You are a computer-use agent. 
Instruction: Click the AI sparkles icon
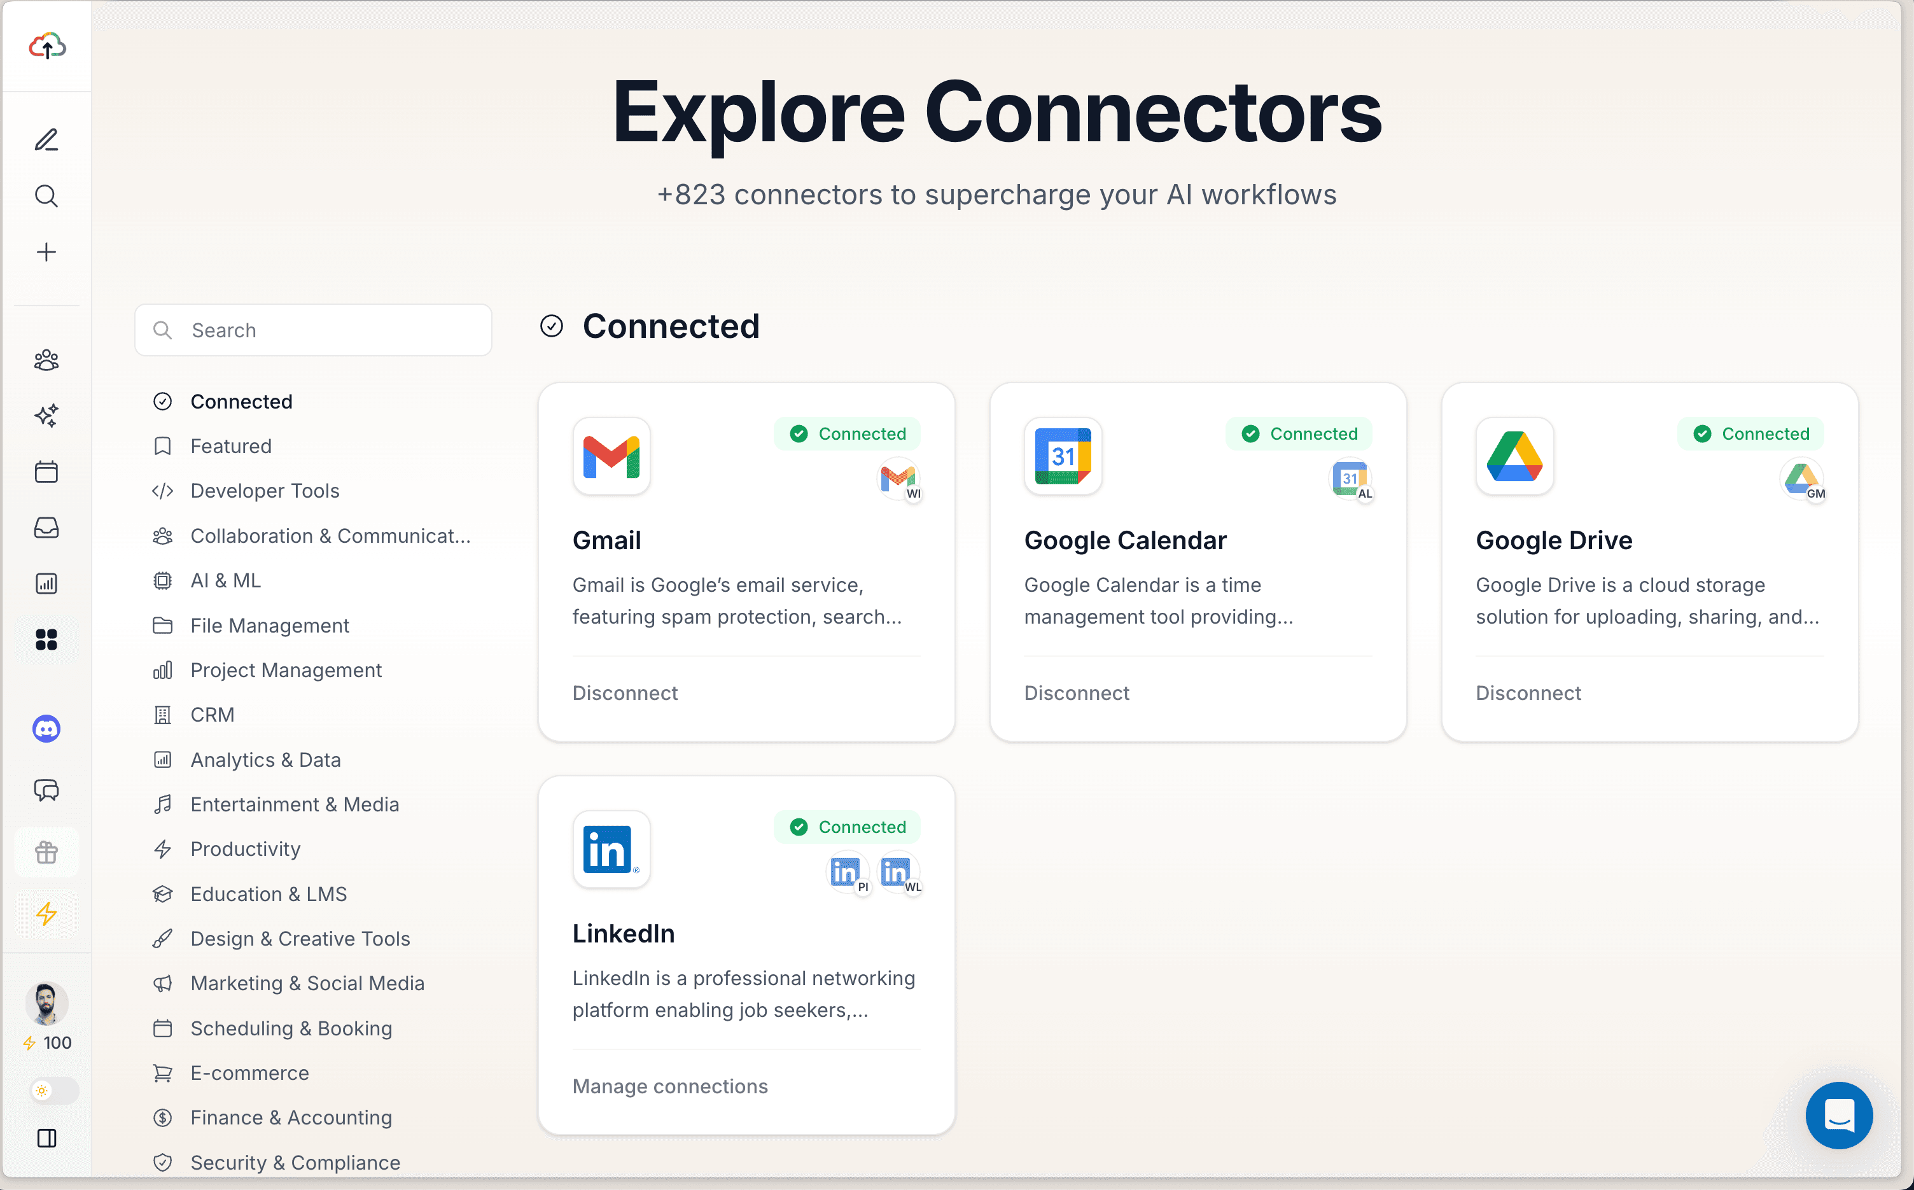[x=46, y=416]
